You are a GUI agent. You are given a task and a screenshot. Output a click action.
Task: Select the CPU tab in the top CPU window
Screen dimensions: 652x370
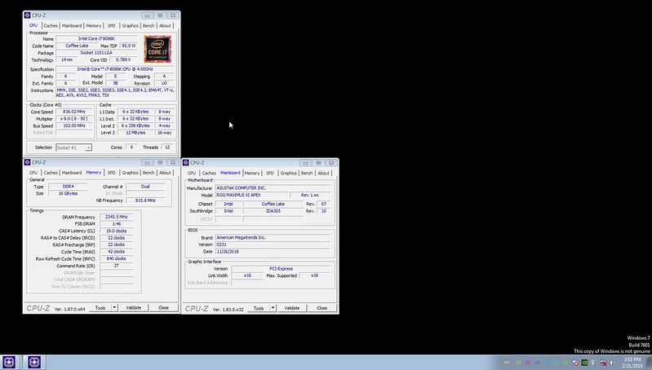[33, 25]
